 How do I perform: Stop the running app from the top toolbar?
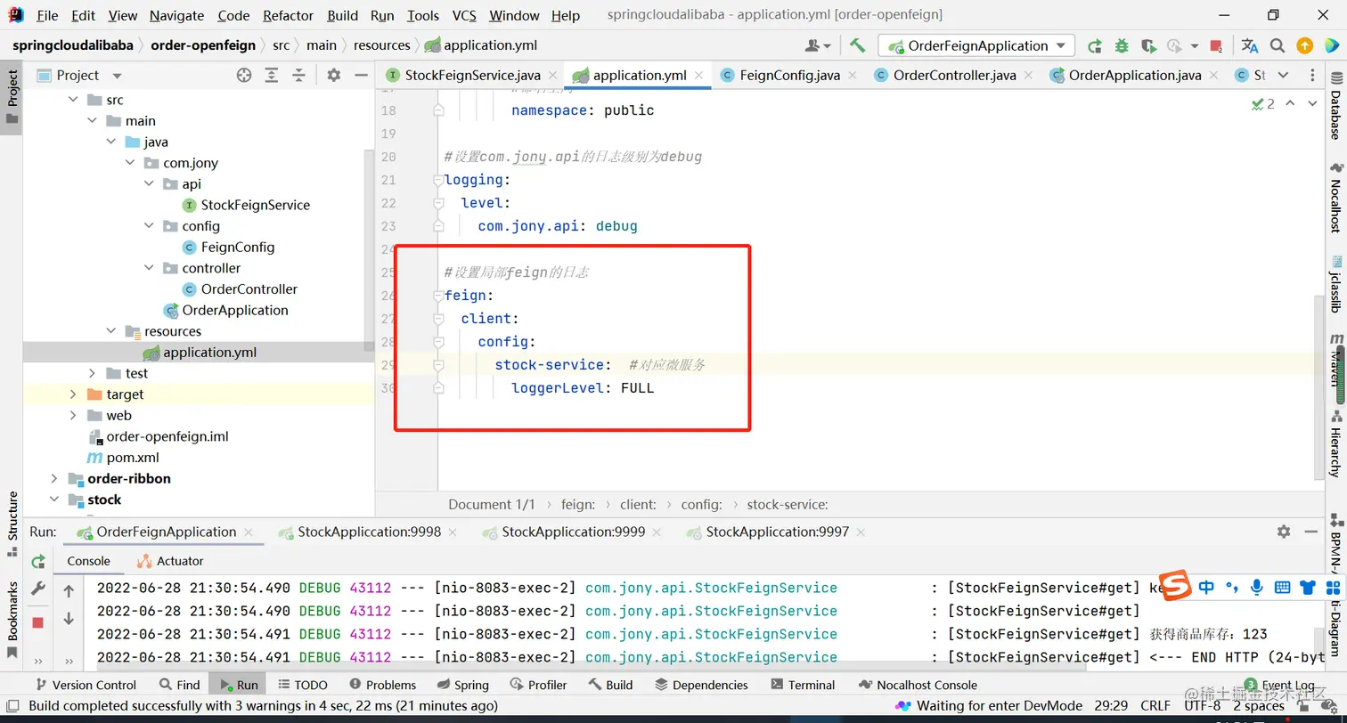pos(1217,45)
